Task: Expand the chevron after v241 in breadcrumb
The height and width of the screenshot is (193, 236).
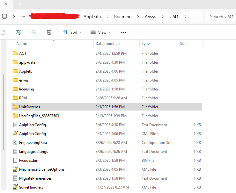Action: coord(186,17)
